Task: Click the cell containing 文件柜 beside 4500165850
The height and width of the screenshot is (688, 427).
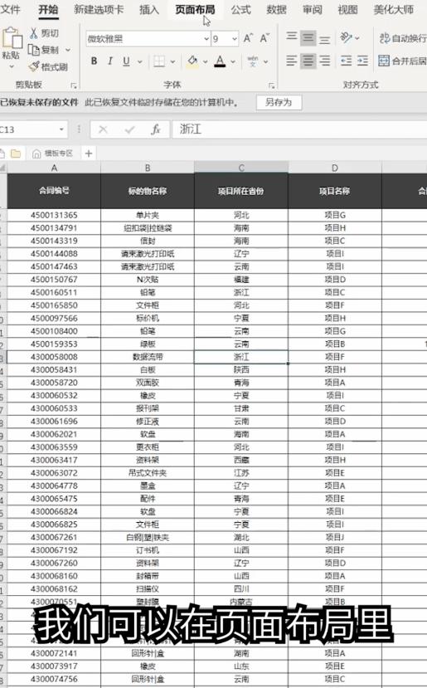Action: tap(148, 305)
